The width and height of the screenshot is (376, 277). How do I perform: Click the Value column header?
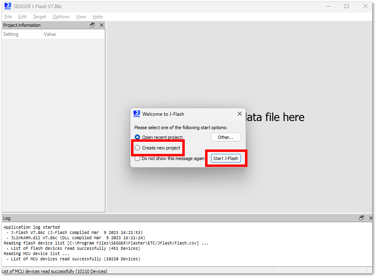click(x=74, y=34)
